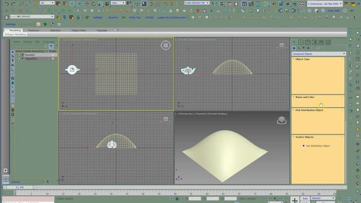Image resolution: width=361 pixels, height=203 pixels.
Task: Switch to the Populate ribbon tab
Action: [x=102, y=30]
